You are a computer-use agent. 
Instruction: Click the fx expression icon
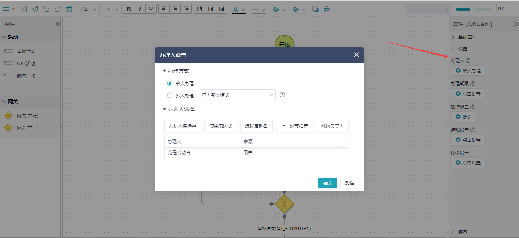tap(327, 9)
